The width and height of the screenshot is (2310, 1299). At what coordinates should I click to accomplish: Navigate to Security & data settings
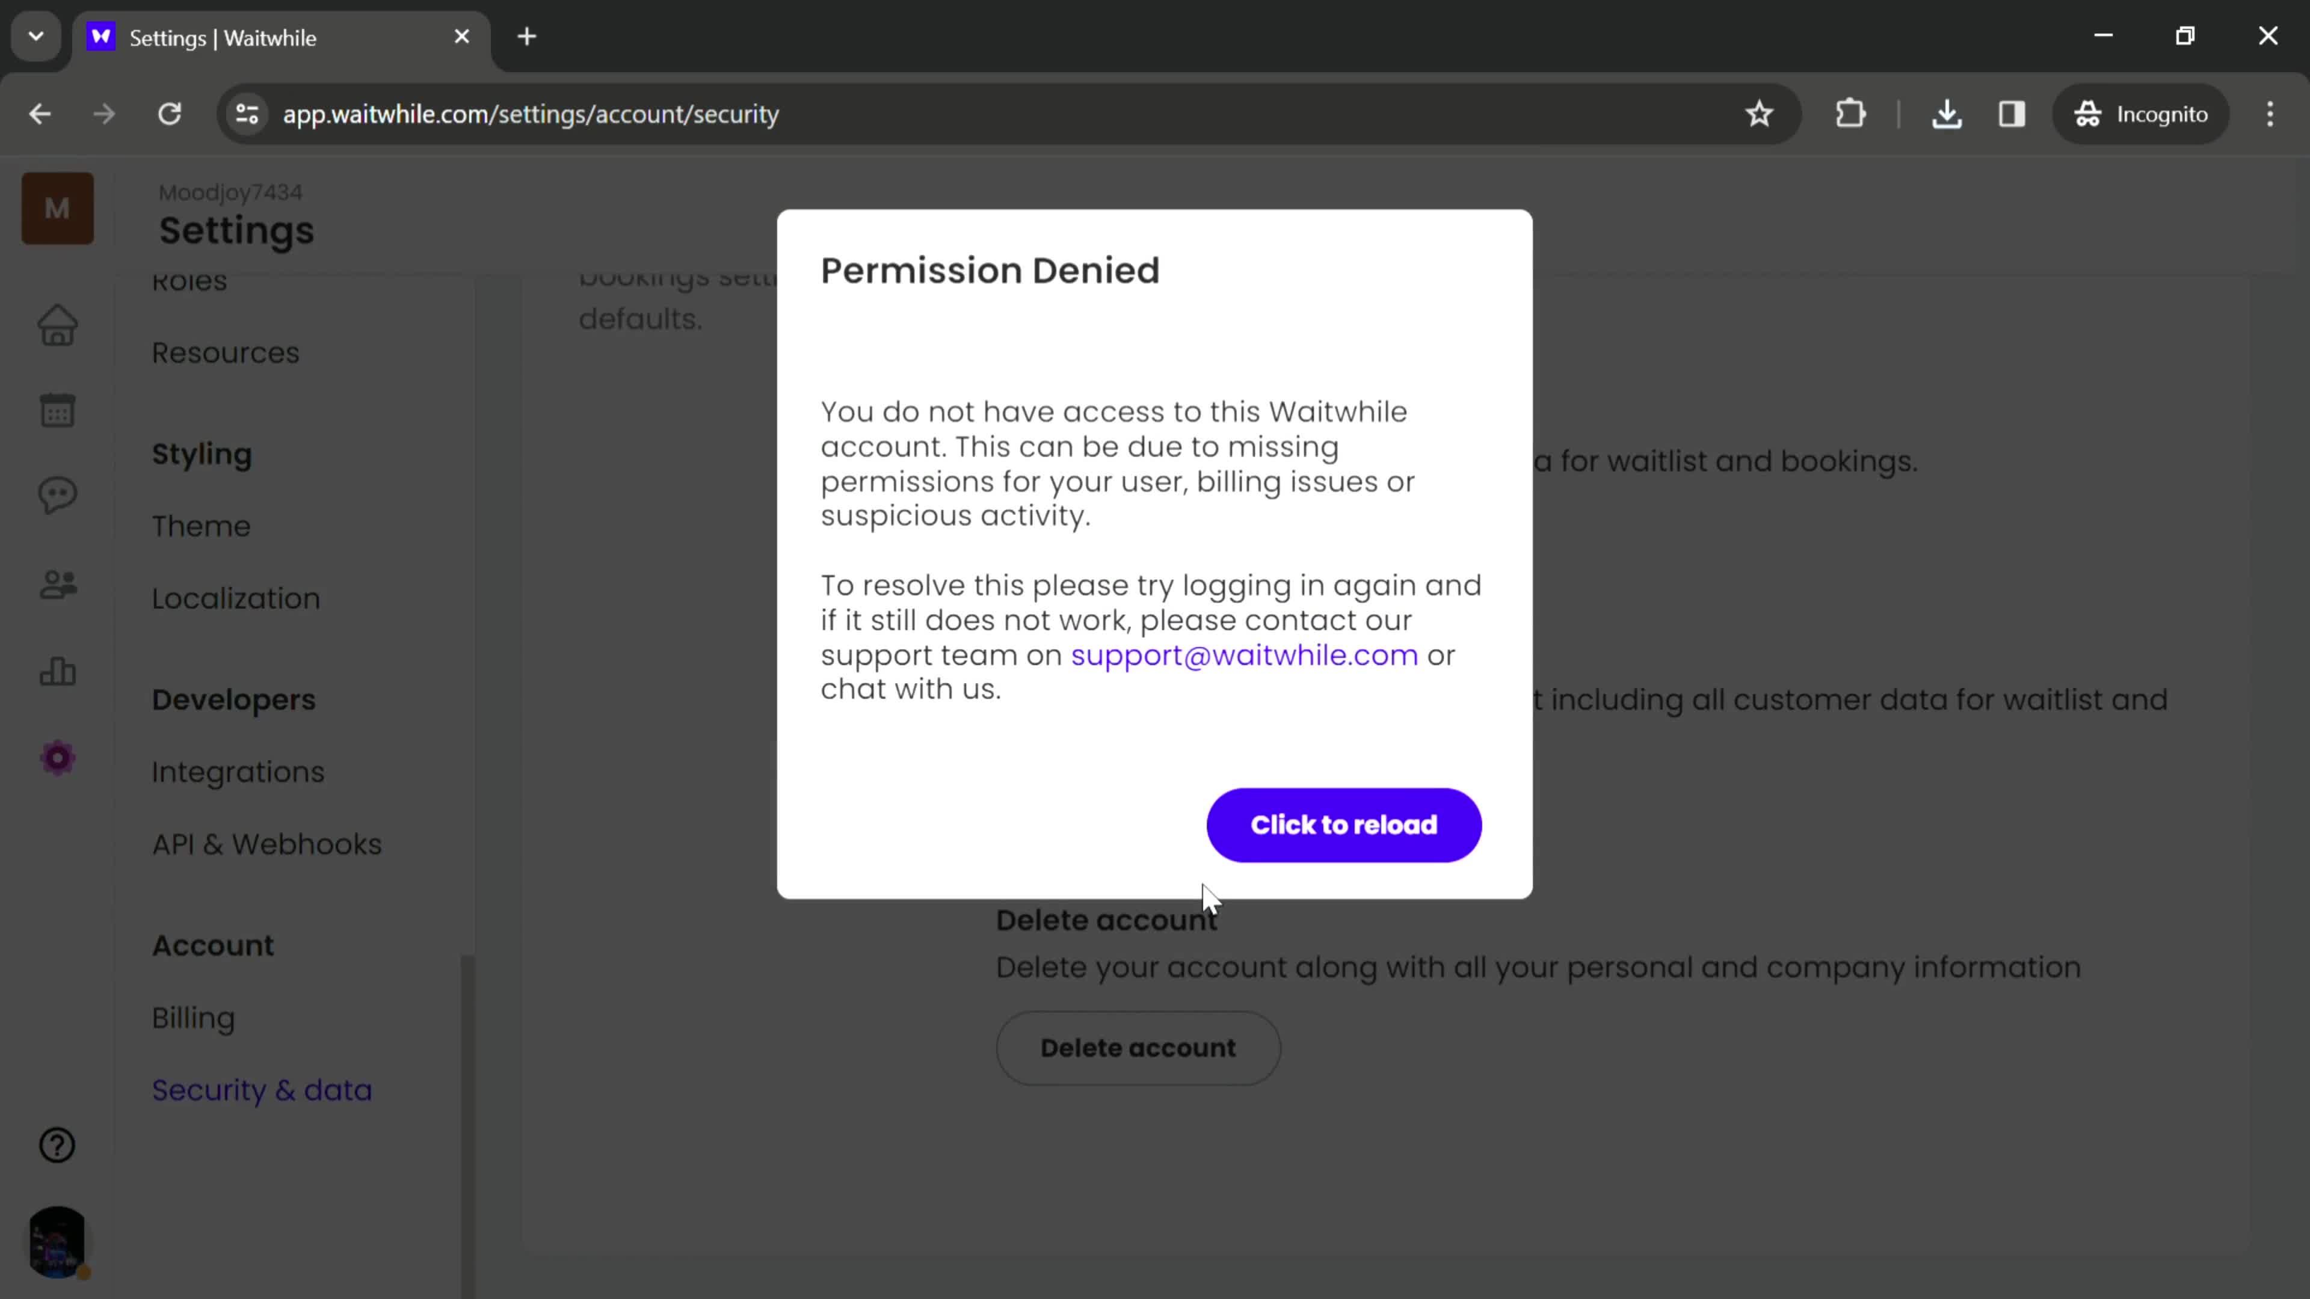[262, 1090]
